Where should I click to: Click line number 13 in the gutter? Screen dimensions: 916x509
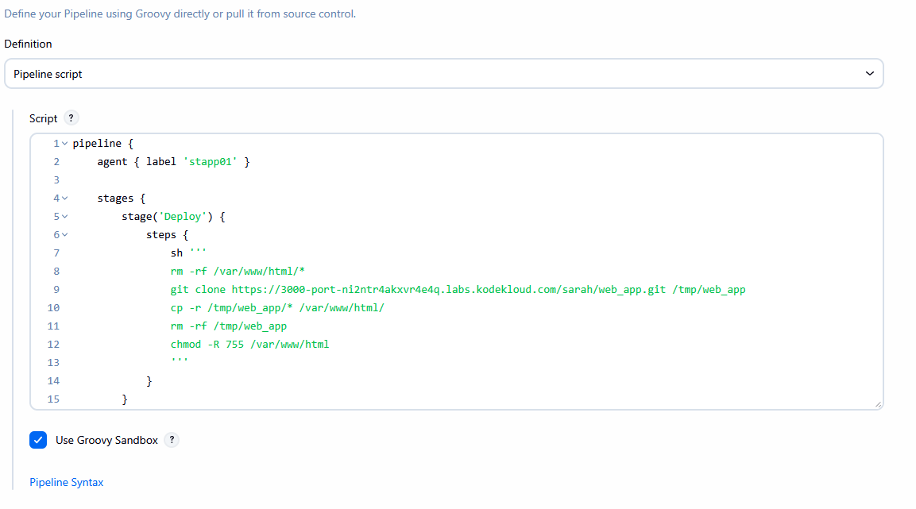[x=53, y=363]
